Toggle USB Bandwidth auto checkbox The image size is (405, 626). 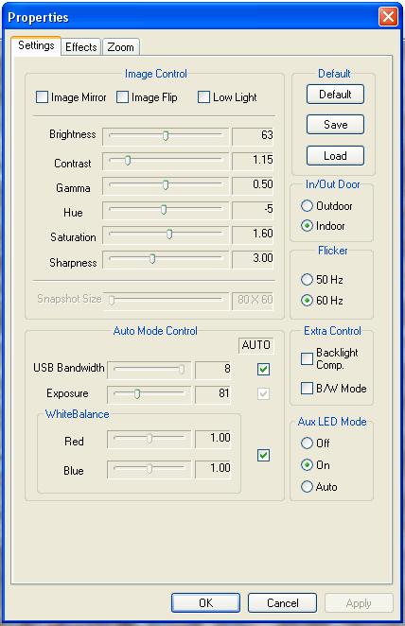263,369
